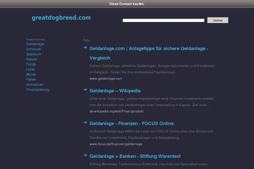Open 'Geldanlage – Wikipedia' headline

click(x=115, y=91)
